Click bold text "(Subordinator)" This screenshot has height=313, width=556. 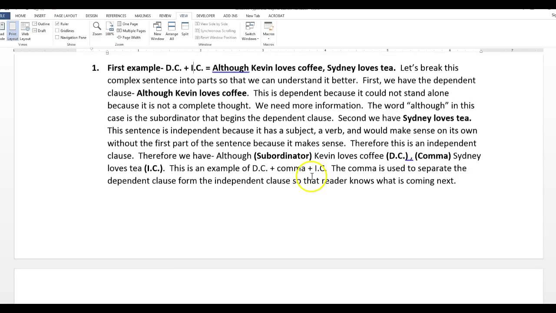pos(283,156)
